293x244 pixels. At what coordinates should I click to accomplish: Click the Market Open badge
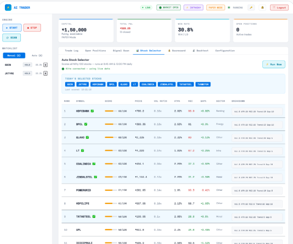pos(168,8)
